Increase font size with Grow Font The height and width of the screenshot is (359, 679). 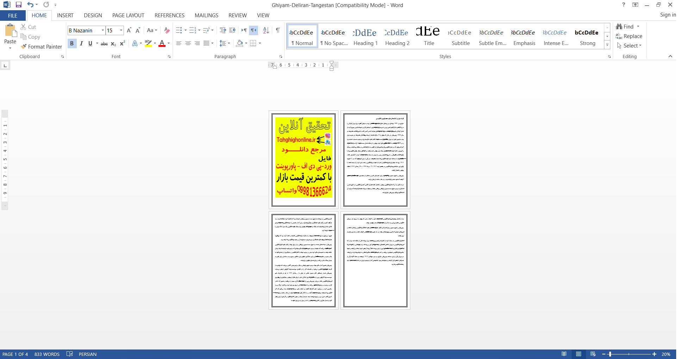tap(129, 30)
